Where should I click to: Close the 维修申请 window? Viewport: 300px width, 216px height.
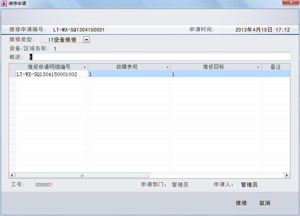(291, 2)
